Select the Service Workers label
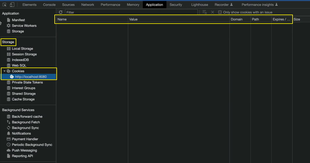This screenshot has width=310, height=163. click(24, 26)
